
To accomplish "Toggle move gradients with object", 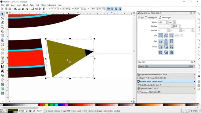I will 116,9.
